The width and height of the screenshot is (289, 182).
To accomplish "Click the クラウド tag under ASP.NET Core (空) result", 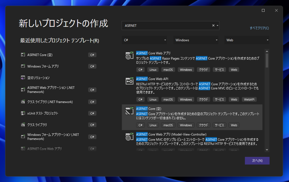I will (x=203, y=125).
